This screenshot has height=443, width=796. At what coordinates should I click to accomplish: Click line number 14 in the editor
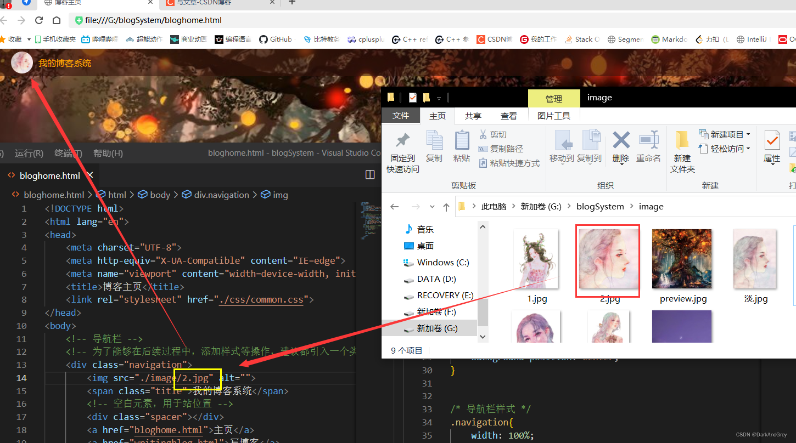point(21,378)
